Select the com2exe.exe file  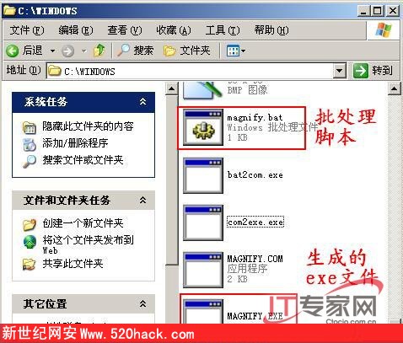255,222
